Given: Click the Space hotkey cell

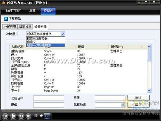Looking at the screenshot, I should pyautogui.click(x=48, y=51).
